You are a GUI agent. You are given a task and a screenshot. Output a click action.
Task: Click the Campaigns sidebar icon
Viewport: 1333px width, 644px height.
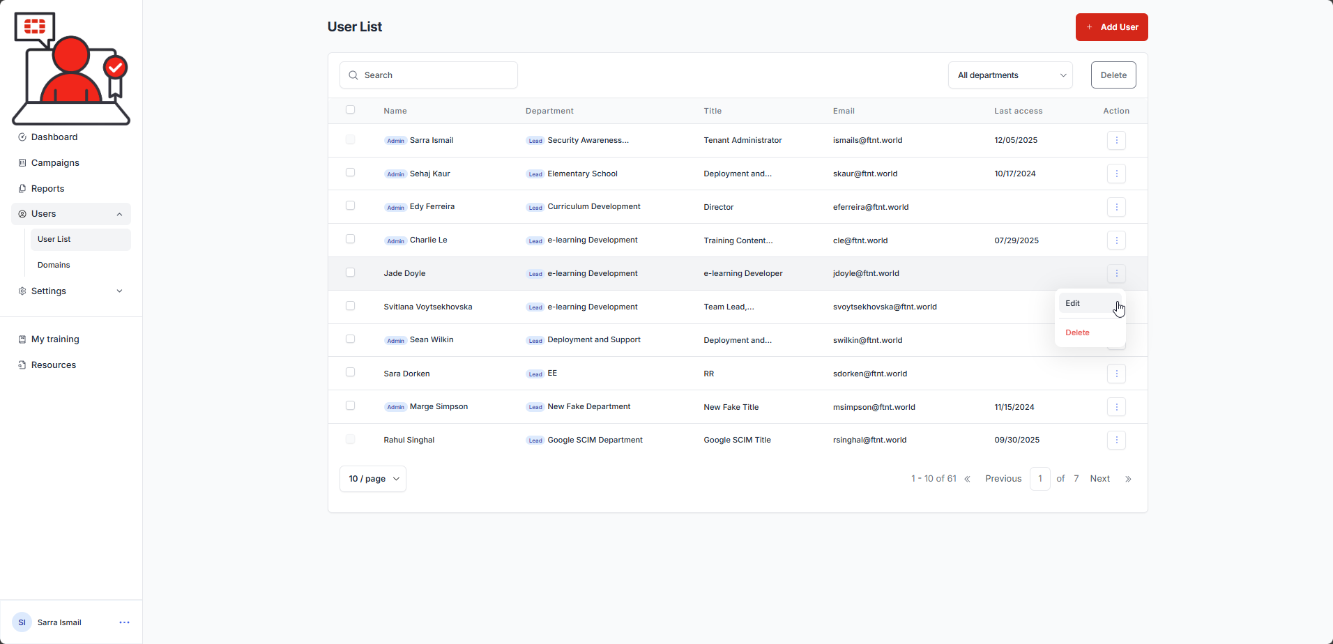[x=22, y=162]
